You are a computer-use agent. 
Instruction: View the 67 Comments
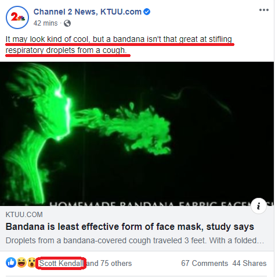pos(204,263)
